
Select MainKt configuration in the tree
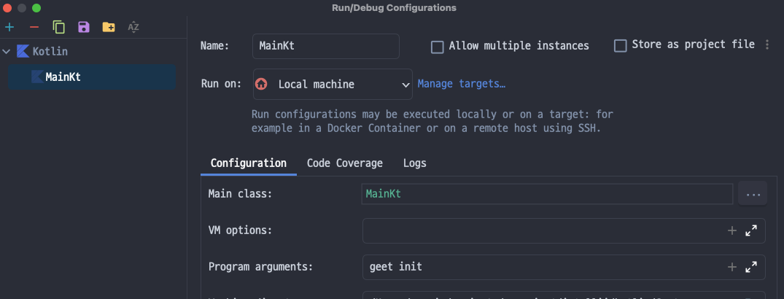(63, 77)
